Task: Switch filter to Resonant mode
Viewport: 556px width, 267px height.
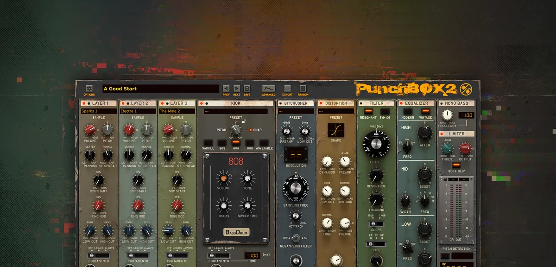Action: click(368, 111)
